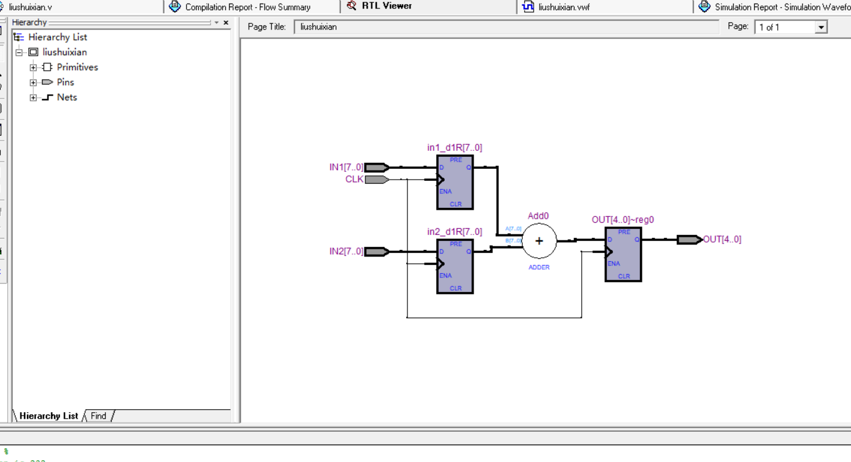The width and height of the screenshot is (851, 462).
Task: Collapse the liushuixian hierarchy node
Action: pos(19,52)
